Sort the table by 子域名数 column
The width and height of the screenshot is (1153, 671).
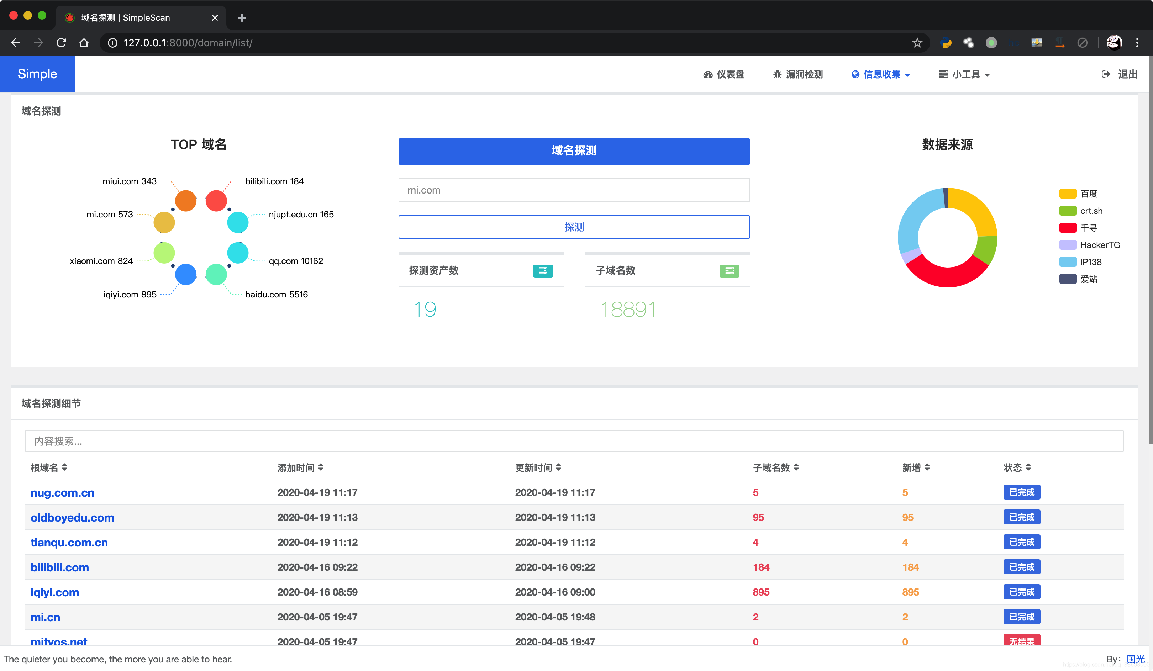pyautogui.click(x=776, y=467)
